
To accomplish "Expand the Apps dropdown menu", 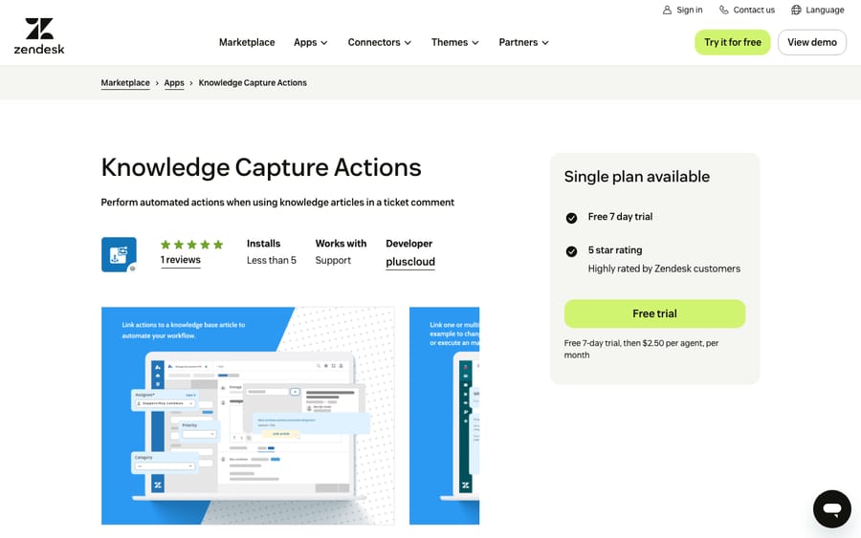I will click(311, 42).
